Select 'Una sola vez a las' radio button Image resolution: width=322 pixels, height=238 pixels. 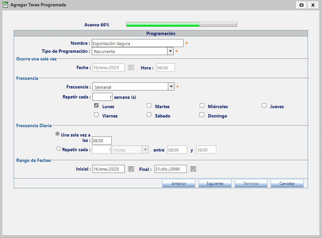(x=57, y=134)
